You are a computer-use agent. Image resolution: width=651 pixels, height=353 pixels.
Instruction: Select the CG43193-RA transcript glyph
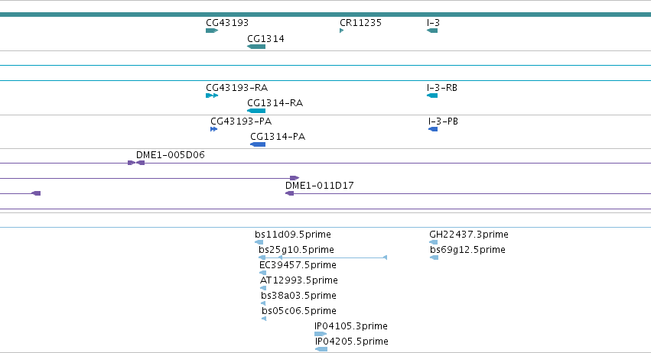pos(212,96)
